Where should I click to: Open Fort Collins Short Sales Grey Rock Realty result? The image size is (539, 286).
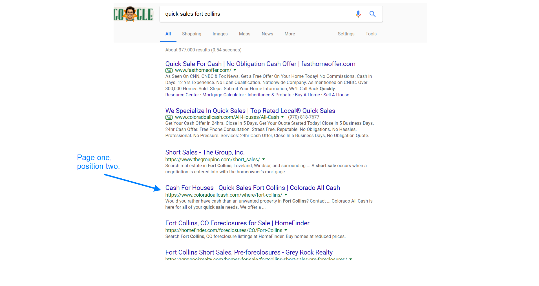tap(249, 252)
